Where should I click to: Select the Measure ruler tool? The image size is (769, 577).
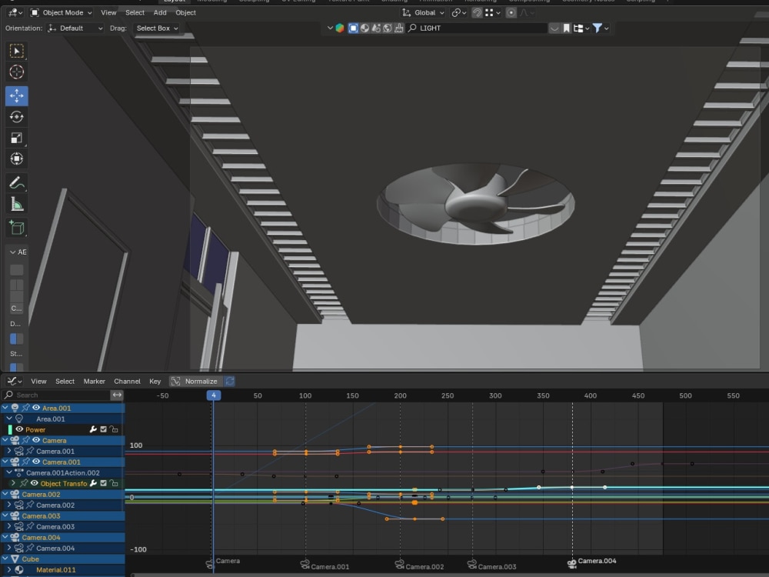17,204
